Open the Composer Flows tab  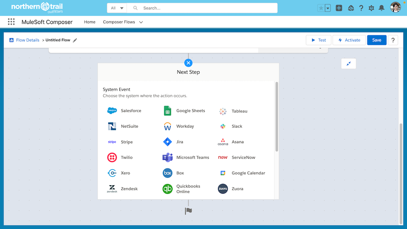coord(119,22)
